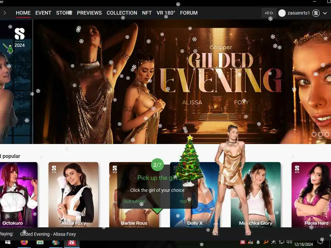Open the Paola Hard card
Image resolution: width=331 pixels, height=248 pixels.
pos(311,195)
